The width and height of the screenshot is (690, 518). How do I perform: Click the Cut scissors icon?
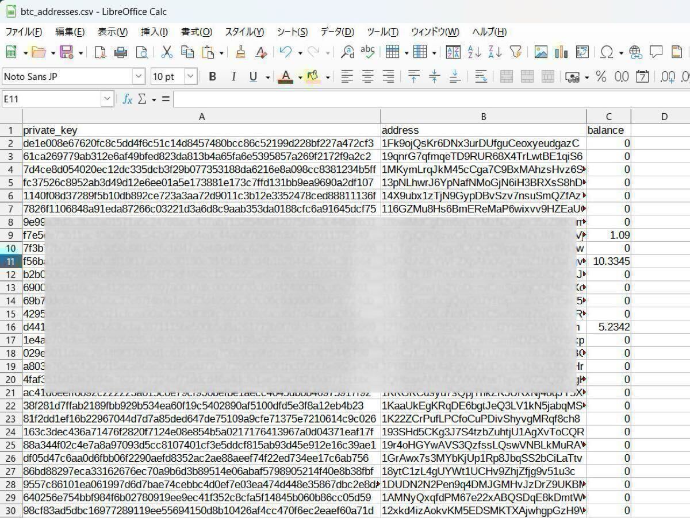[x=167, y=53]
